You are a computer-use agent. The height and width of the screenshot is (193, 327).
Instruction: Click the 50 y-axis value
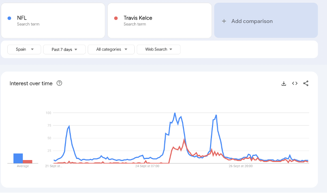click(49, 138)
